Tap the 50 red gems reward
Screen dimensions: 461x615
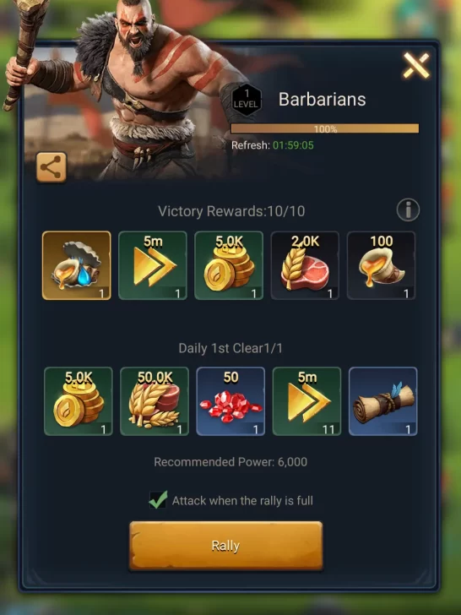[230, 401]
